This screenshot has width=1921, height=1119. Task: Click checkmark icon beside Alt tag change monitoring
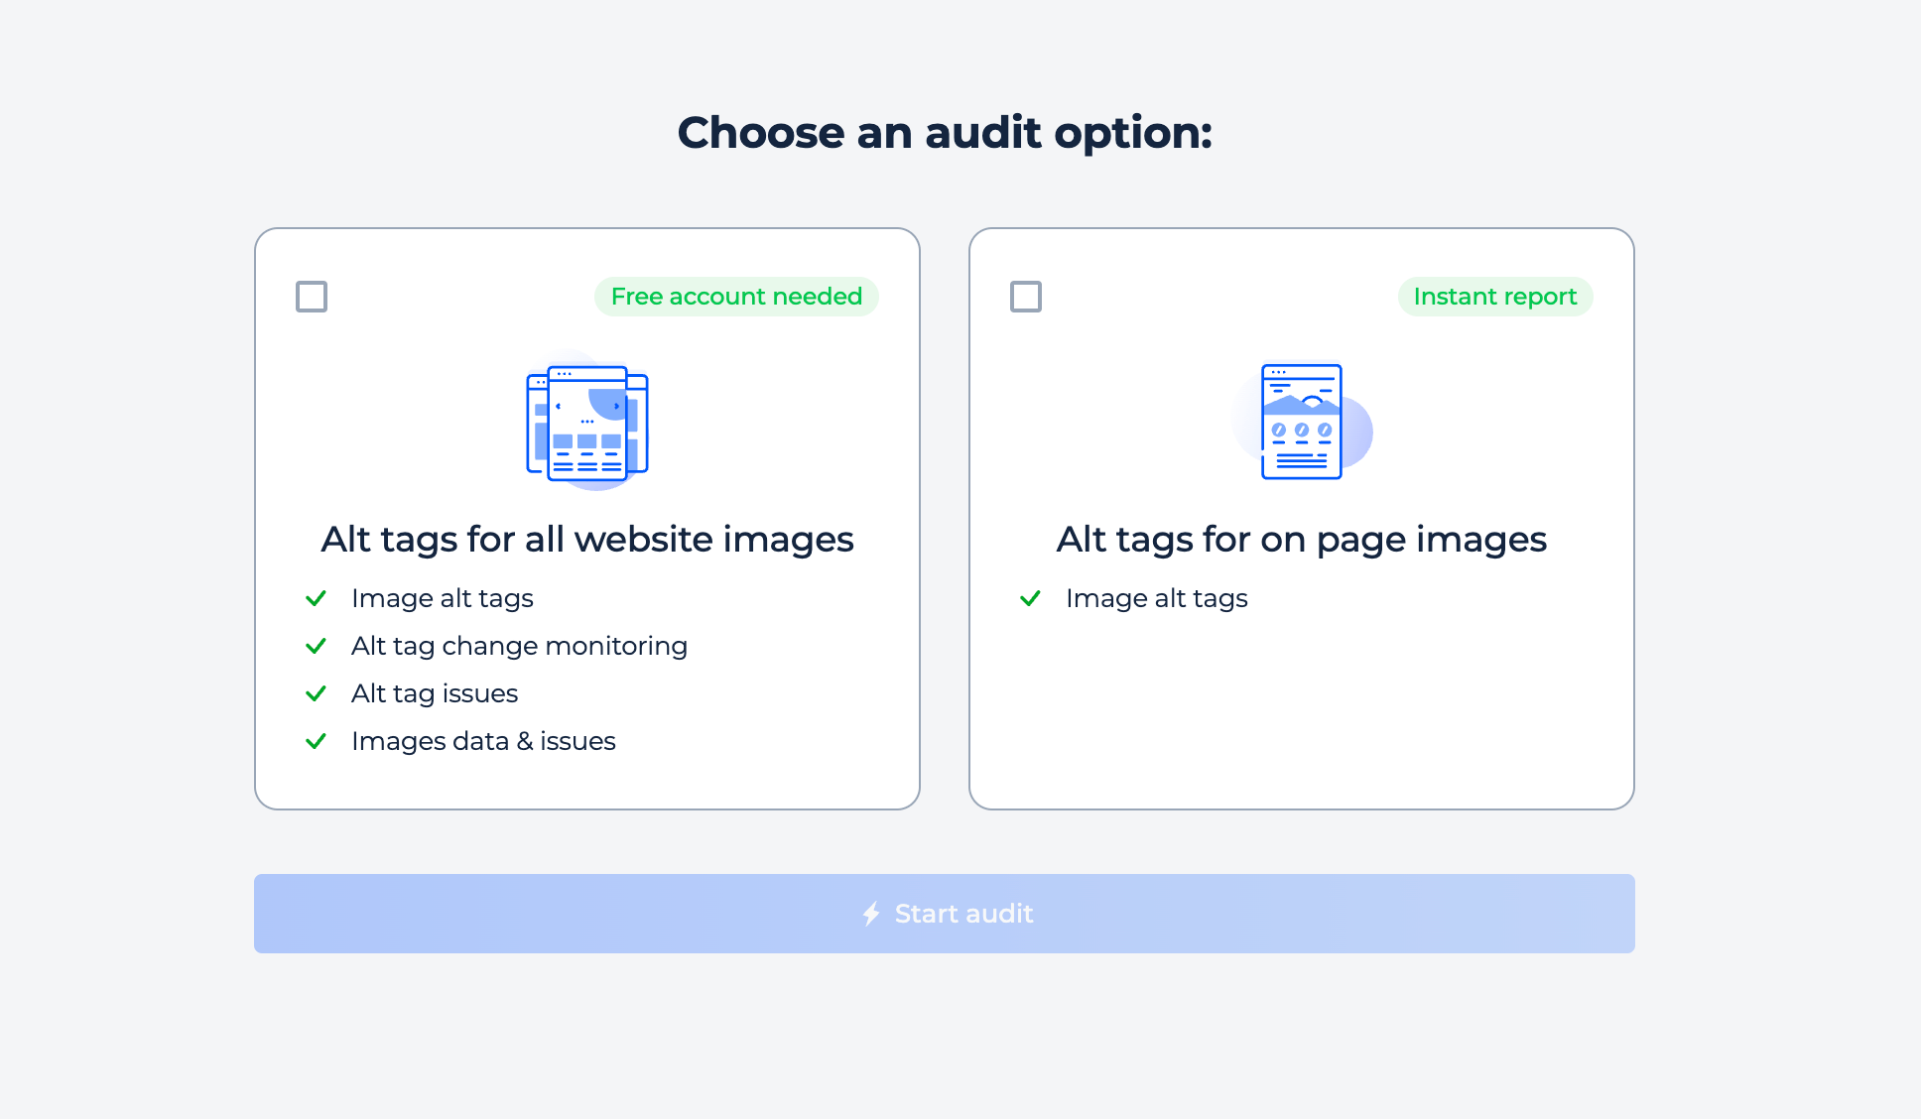316,646
